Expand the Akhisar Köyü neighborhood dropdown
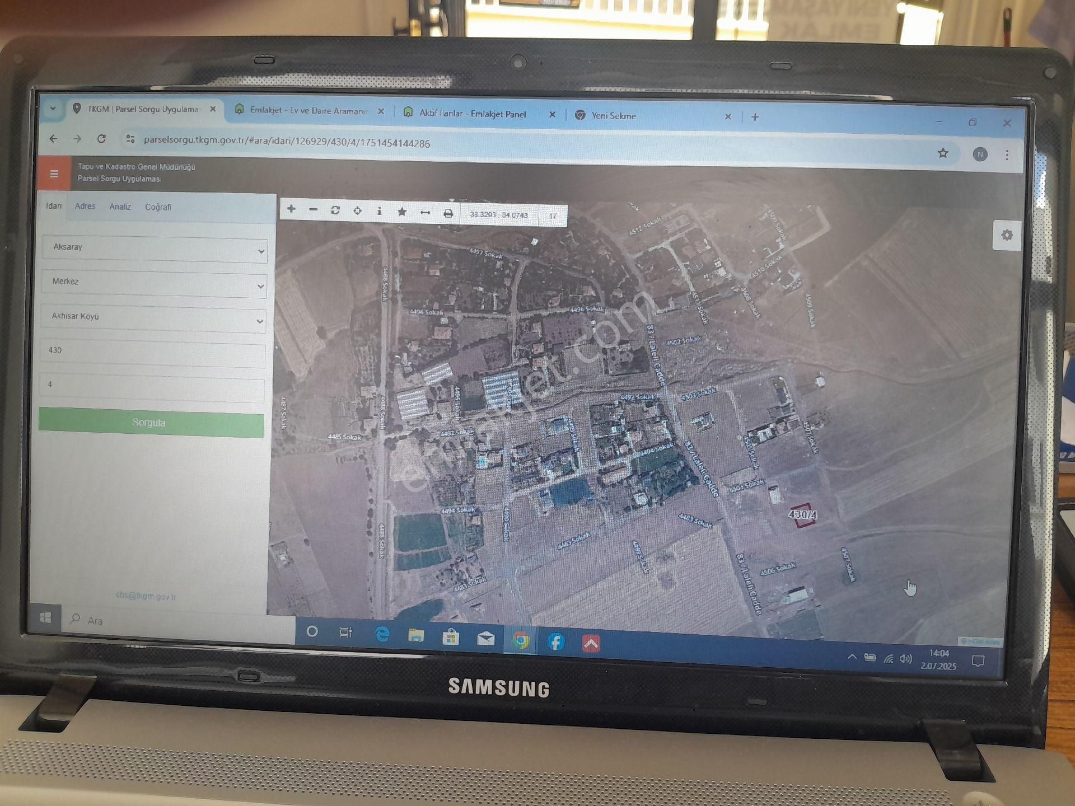Viewport: 1075px width, 806px height. point(153,317)
